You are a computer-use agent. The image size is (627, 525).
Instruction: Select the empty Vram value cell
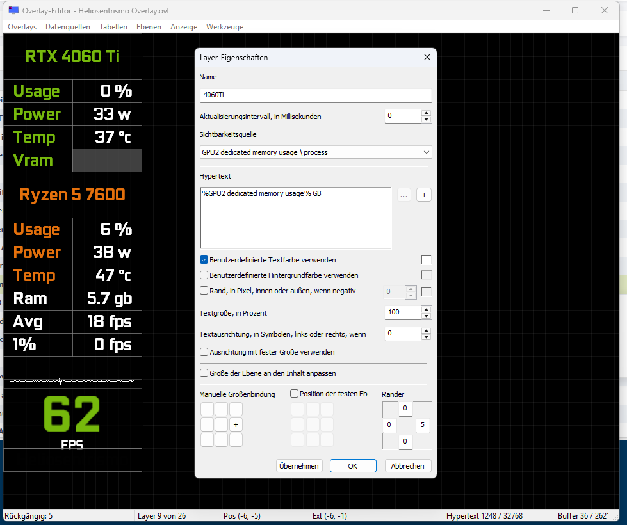107,160
